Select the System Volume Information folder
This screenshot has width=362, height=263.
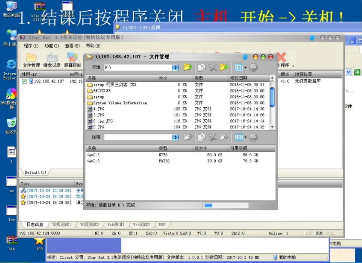click(177, 103)
